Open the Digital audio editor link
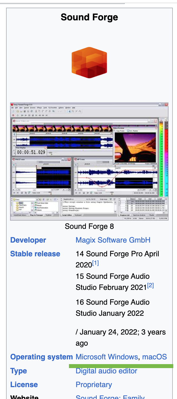The height and width of the screenshot is (399, 177). tap(106, 371)
